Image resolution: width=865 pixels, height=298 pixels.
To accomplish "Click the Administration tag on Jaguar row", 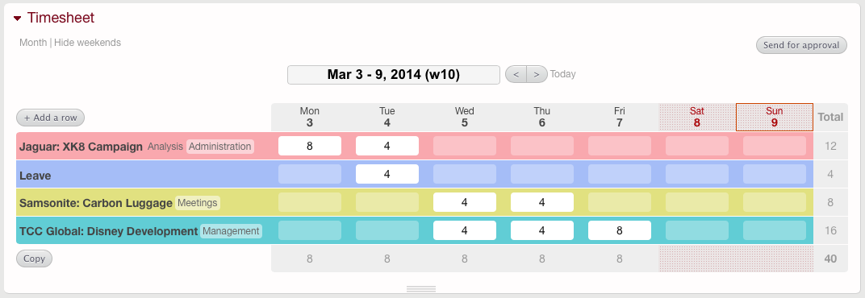I will point(220,147).
